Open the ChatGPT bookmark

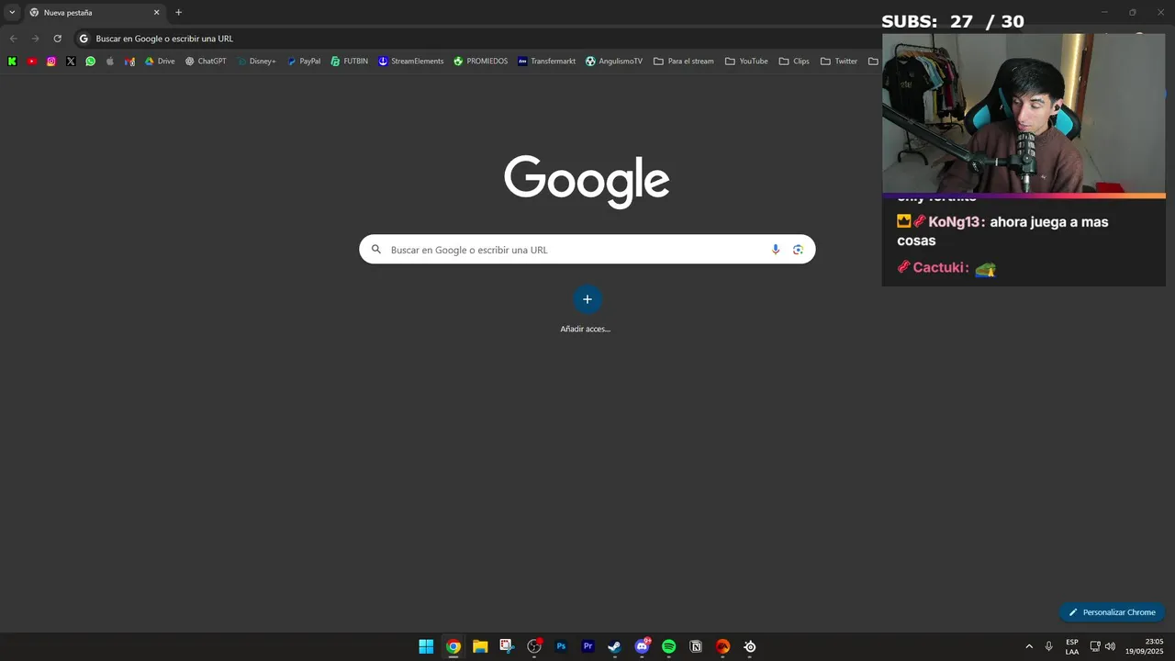point(206,62)
